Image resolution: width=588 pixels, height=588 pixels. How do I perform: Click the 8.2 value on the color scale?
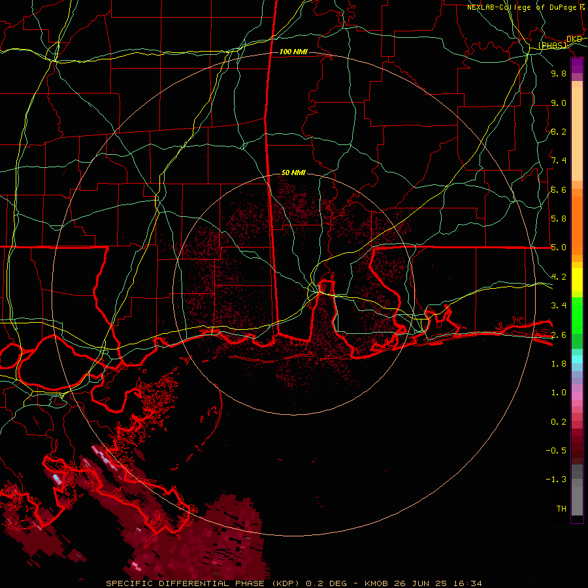click(x=559, y=131)
